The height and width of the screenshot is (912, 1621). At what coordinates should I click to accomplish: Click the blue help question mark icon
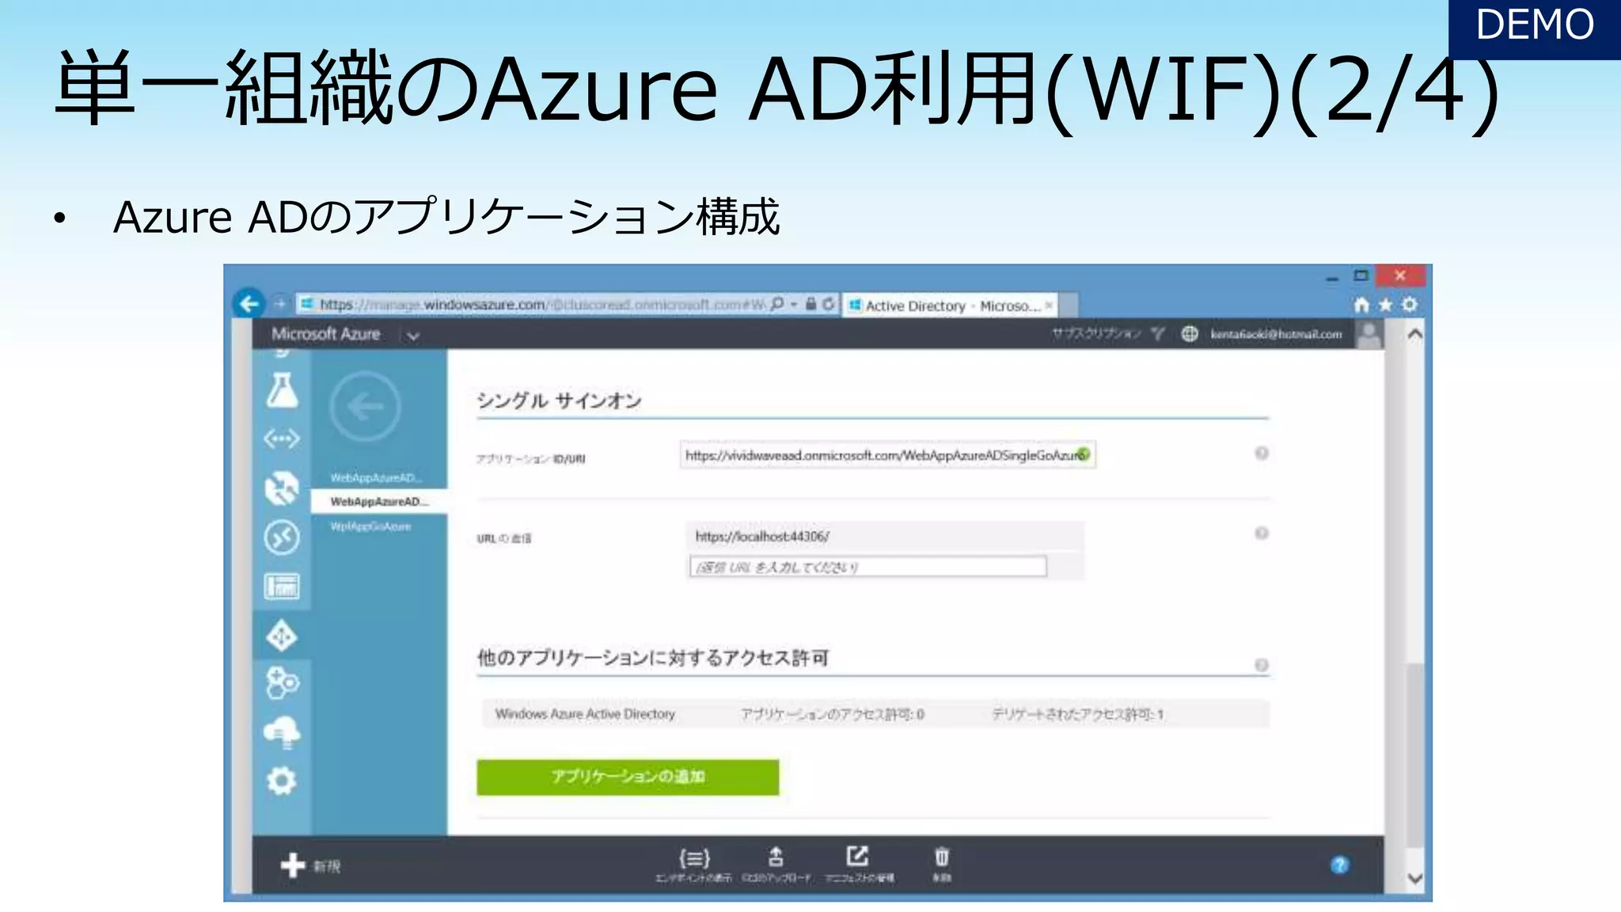(1339, 865)
